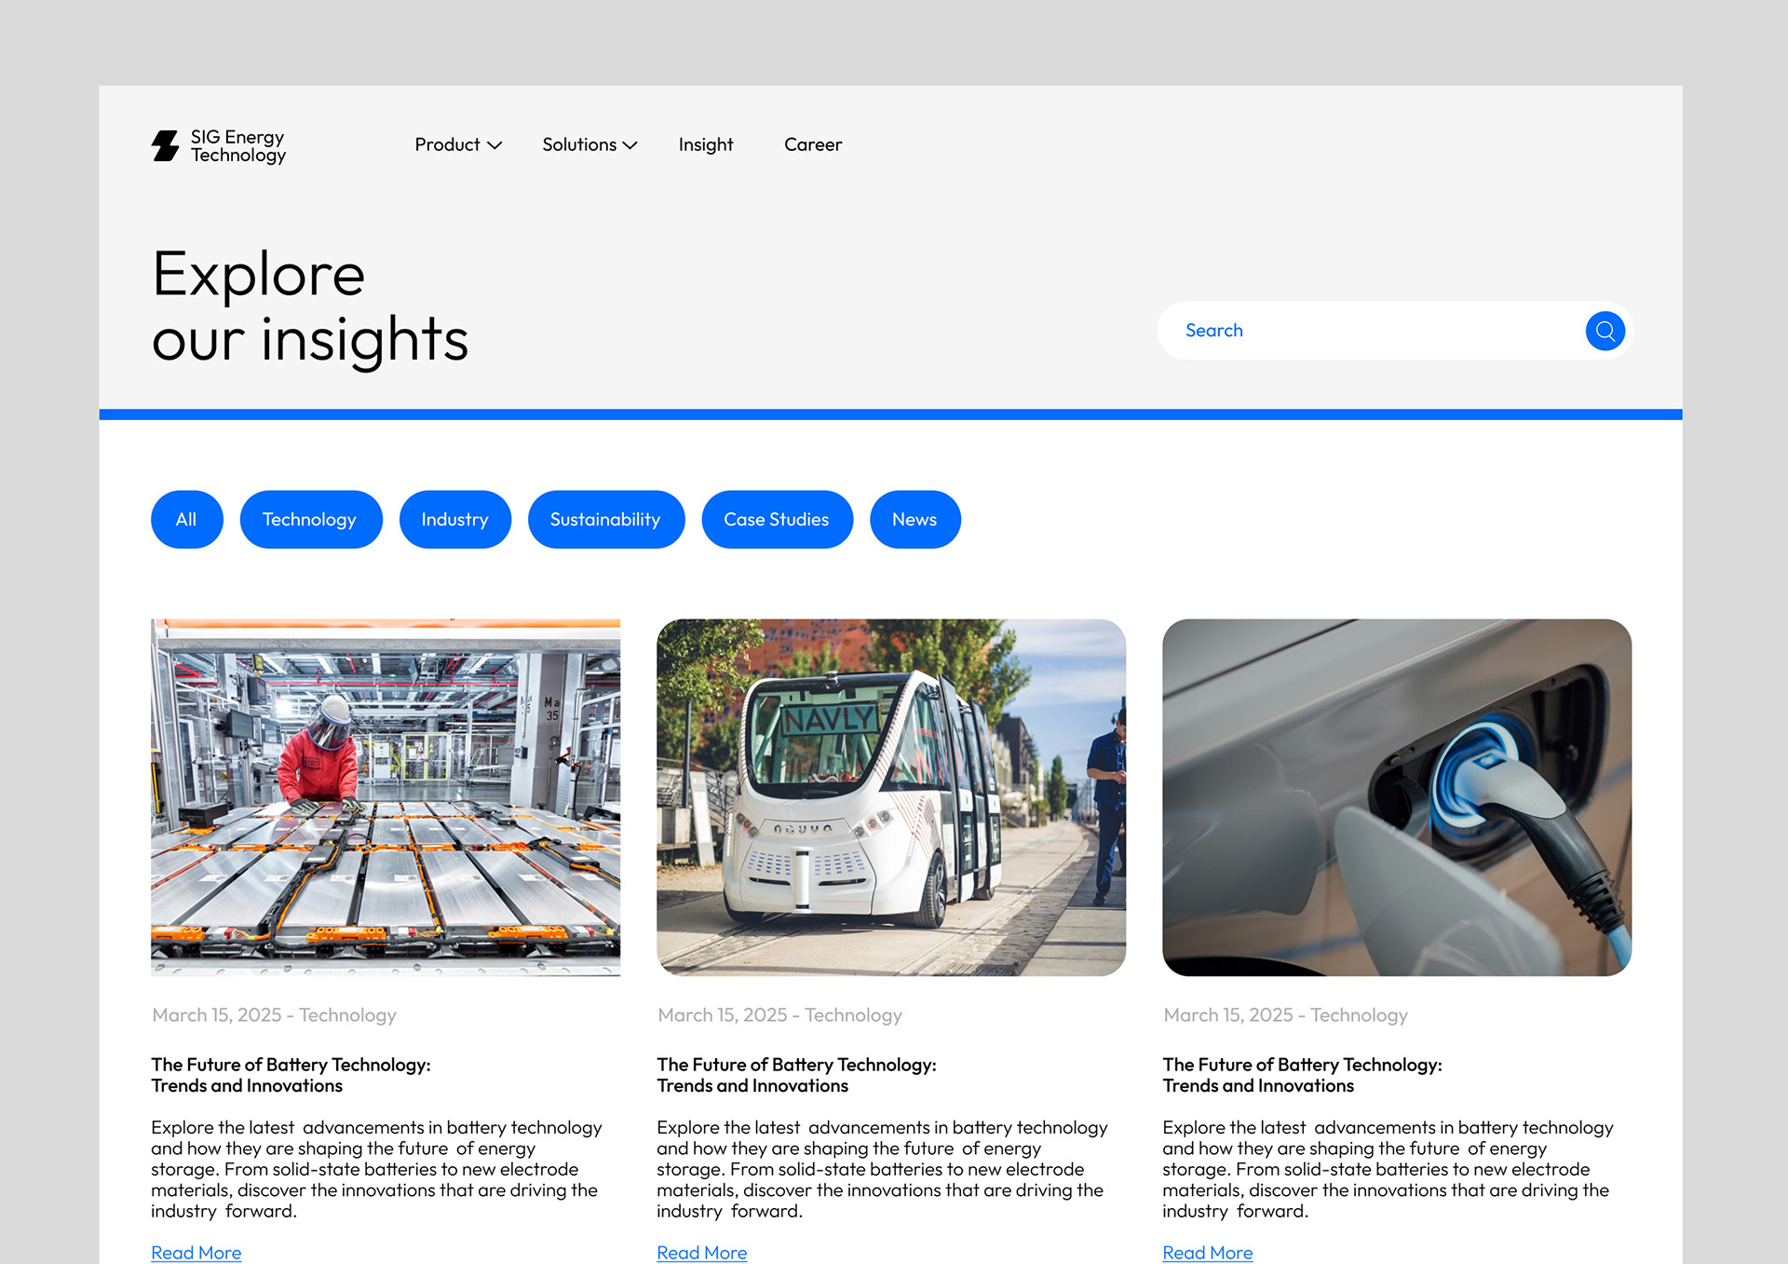Filter insights by News
Screen dimensions: 1788x1264
click(x=914, y=519)
